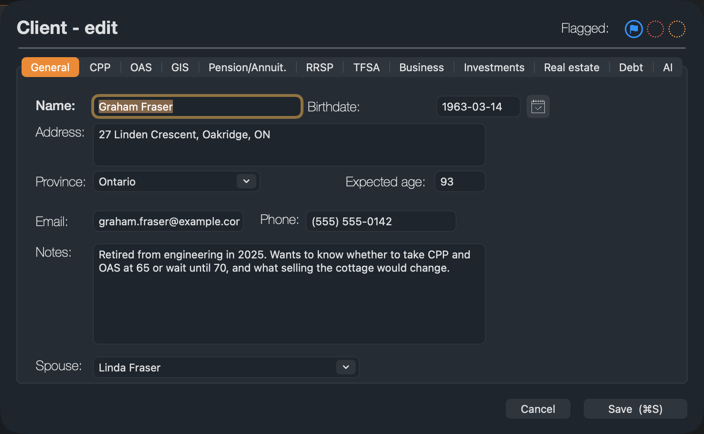Switch to the OAS tab
This screenshot has width=704, height=434.
click(141, 67)
